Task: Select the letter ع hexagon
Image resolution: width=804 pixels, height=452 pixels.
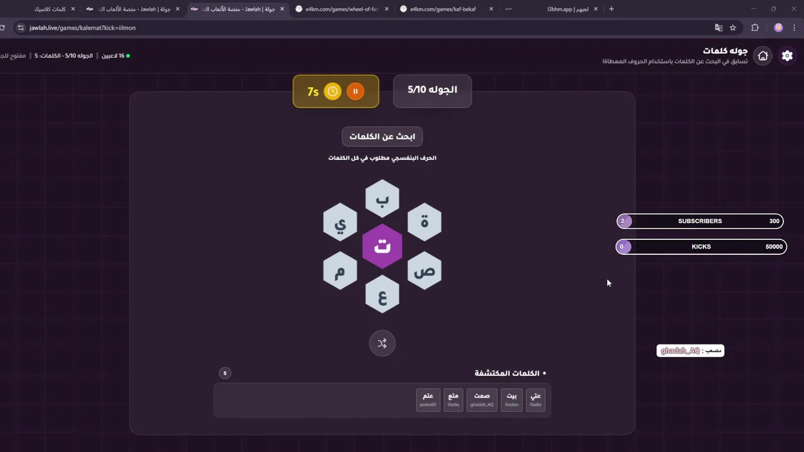Action: pyautogui.click(x=382, y=294)
